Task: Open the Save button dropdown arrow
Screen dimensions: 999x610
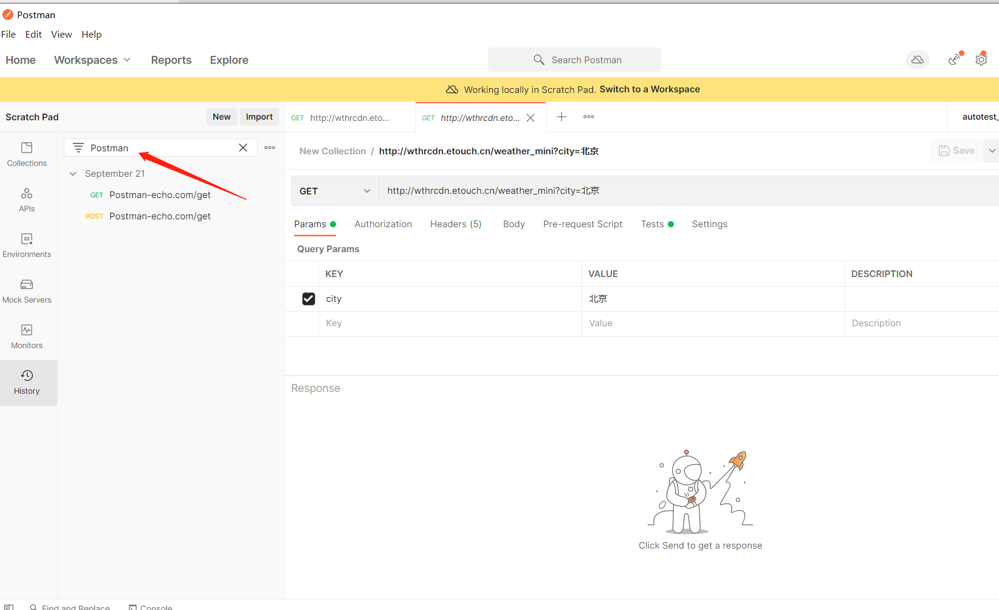Action: click(992, 151)
